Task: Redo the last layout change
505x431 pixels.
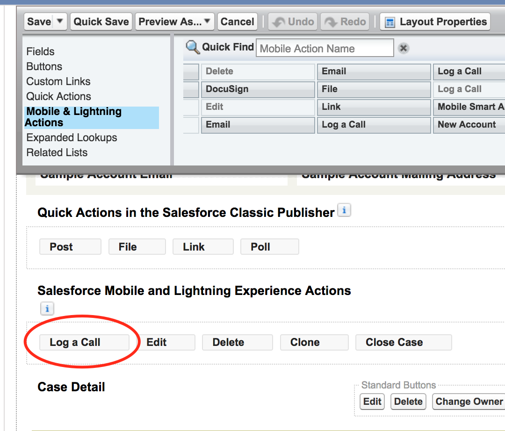Action: click(x=345, y=22)
